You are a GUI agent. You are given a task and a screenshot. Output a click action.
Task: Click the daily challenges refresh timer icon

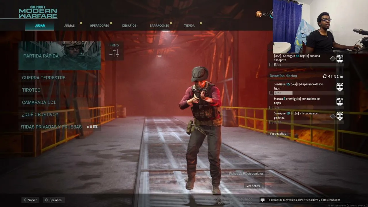(x=325, y=76)
